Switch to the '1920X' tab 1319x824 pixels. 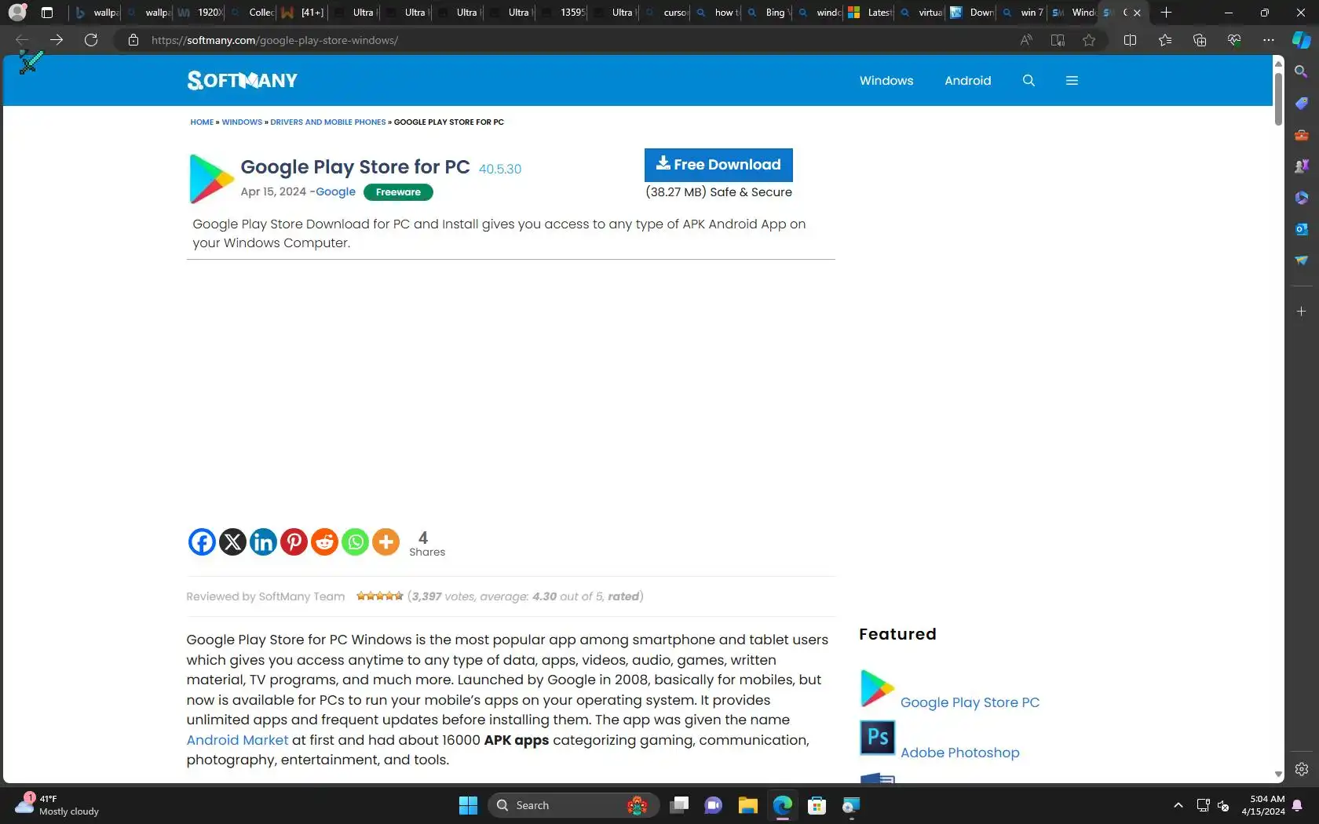coord(199,13)
